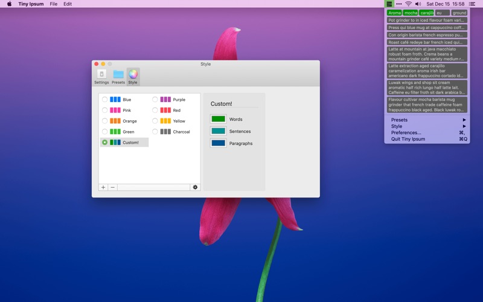Image resolution: width=483 pixels, height=302 pixels.
Task: Copy the word 'Aroma' chip
Action: point(395,13)
